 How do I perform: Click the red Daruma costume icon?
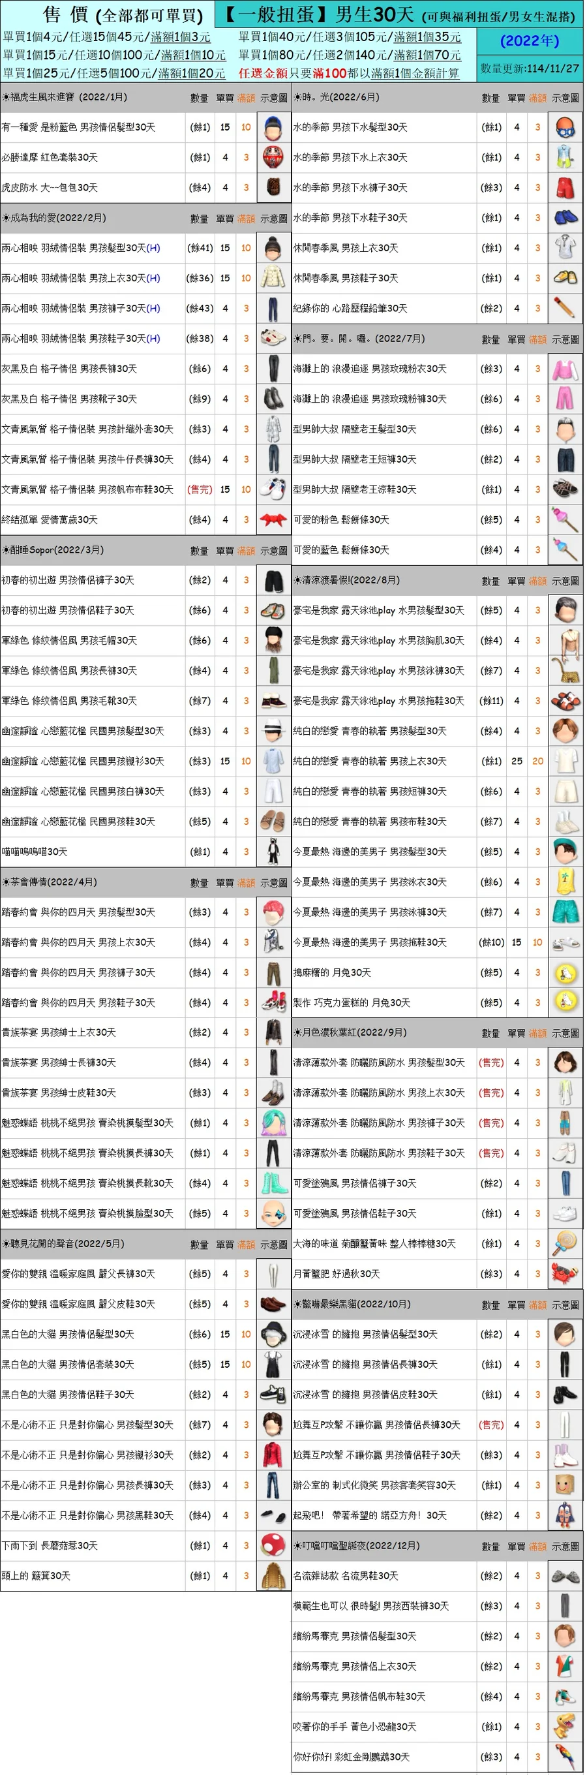(273, 158)
